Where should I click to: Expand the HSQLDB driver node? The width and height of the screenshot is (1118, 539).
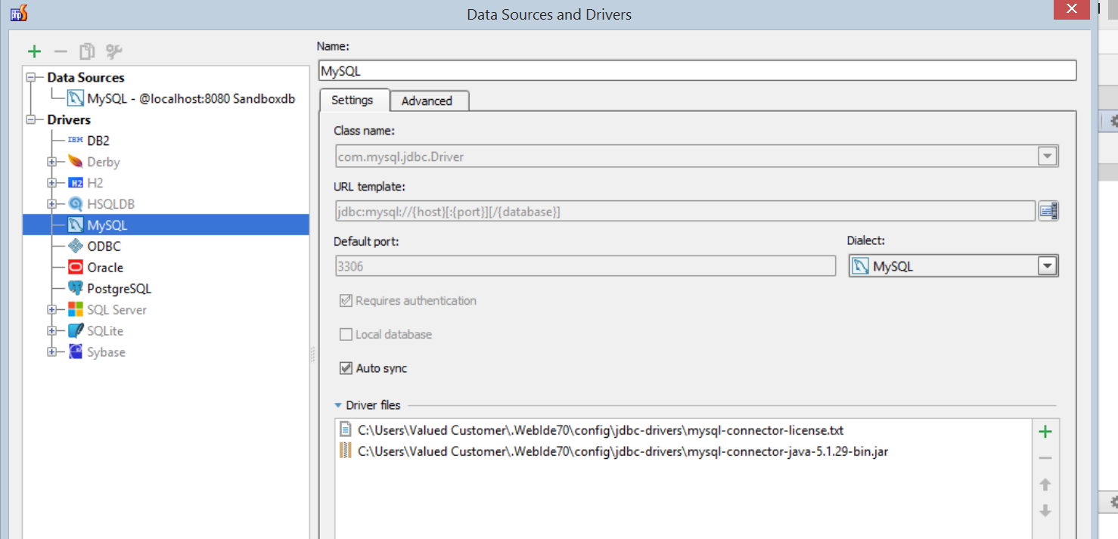point(52,204)
